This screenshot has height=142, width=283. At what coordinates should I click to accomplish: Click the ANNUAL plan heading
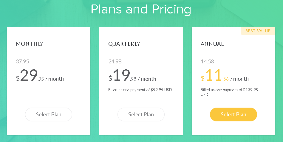pyautogui.click(x=212, y=44)
